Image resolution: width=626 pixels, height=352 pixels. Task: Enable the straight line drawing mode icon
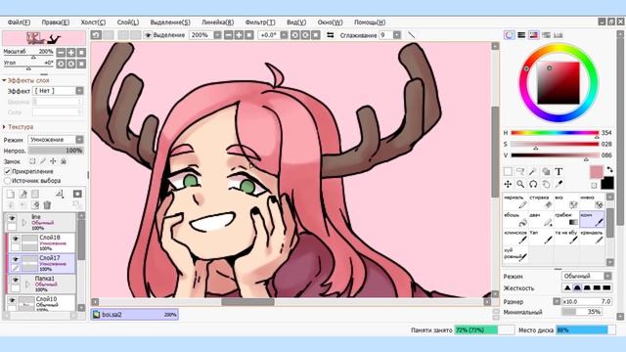[411, 35]
